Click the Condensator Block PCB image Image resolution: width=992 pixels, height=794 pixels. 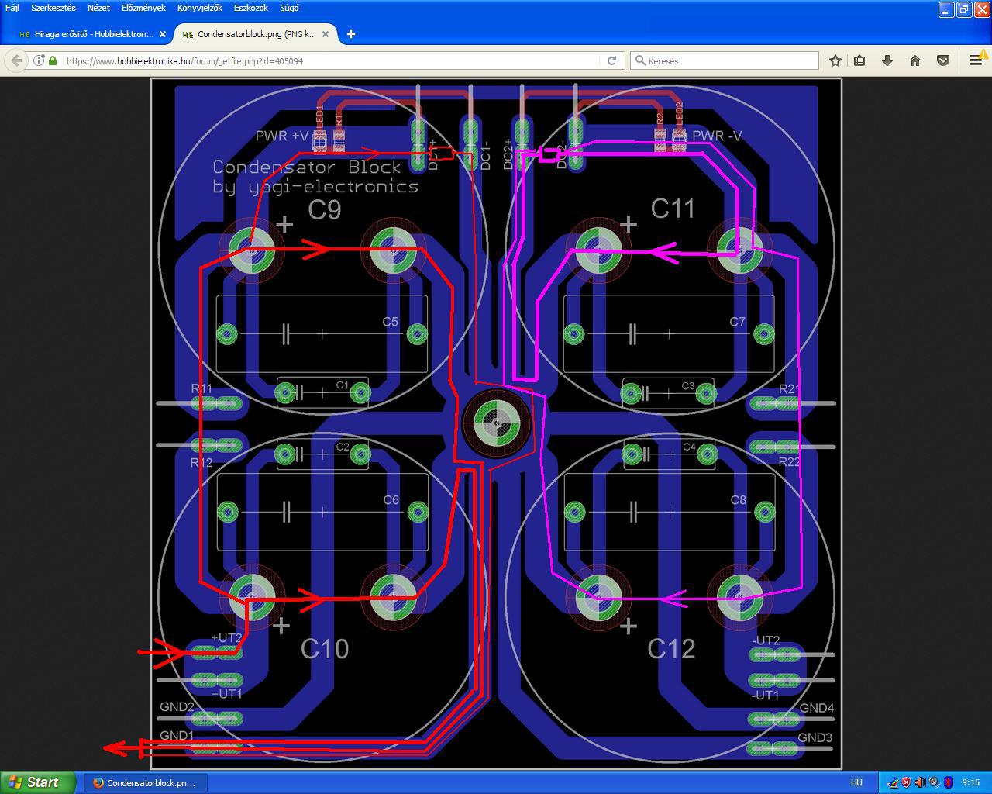point(496,423)
